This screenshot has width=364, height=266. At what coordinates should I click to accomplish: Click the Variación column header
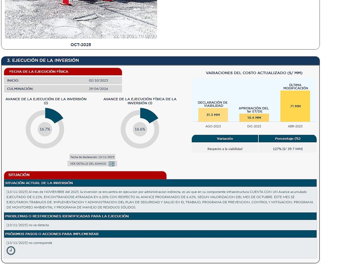click(x=225, y=139)
